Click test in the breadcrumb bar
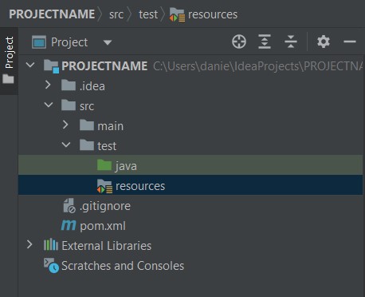 [148, 14]
